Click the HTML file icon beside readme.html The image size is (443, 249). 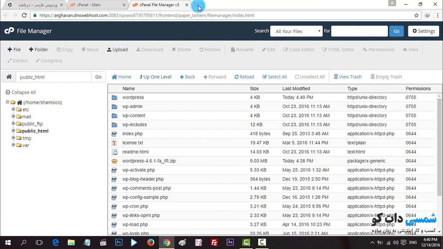(115, 152)
